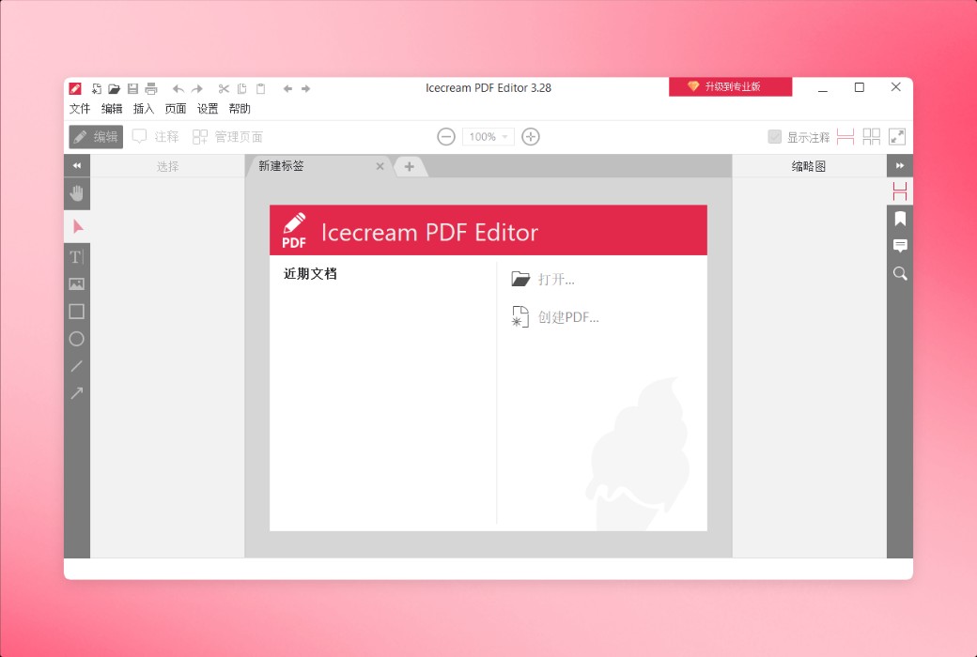Open the Bookmarks panel icon
This screenshot has height=657, width=977.
tap(900, 219)
